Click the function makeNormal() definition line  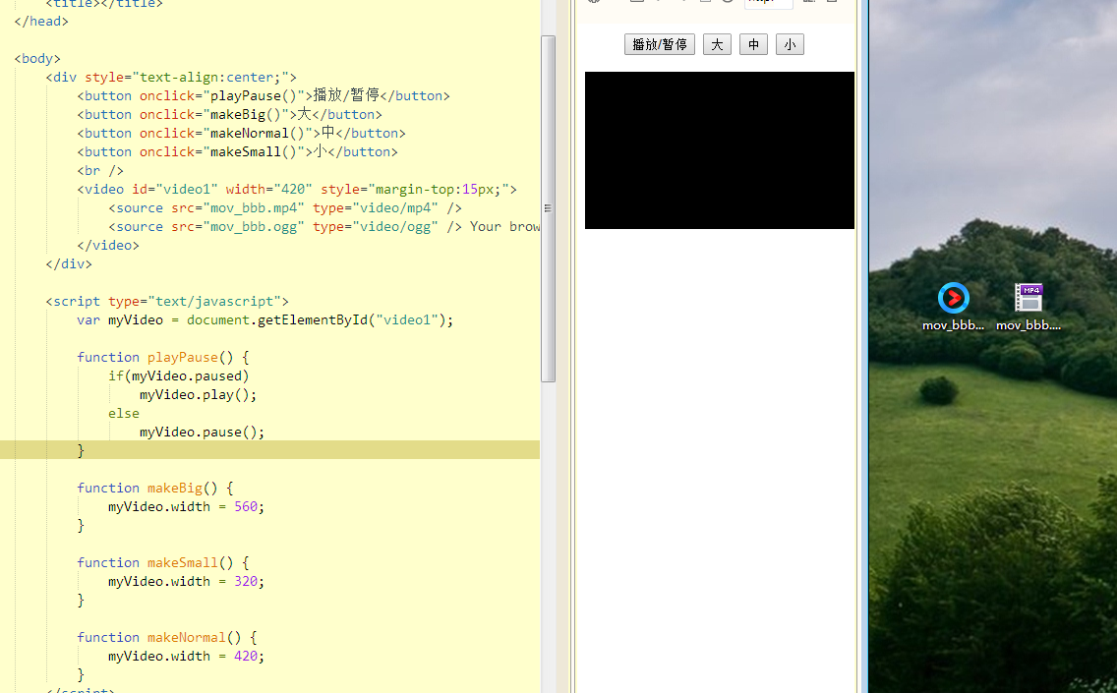click(167, 637)
